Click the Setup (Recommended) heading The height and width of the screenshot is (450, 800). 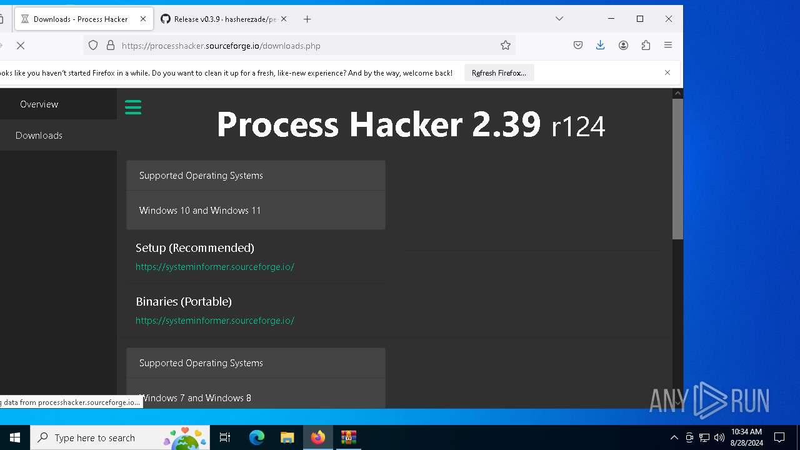[195, 248]
